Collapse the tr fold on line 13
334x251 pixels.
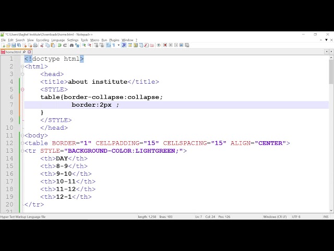[x=22, y=151]
